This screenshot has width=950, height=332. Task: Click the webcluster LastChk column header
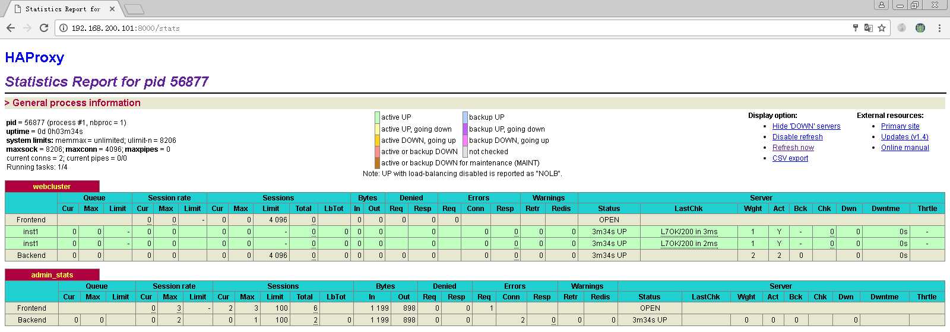[689, 209]
